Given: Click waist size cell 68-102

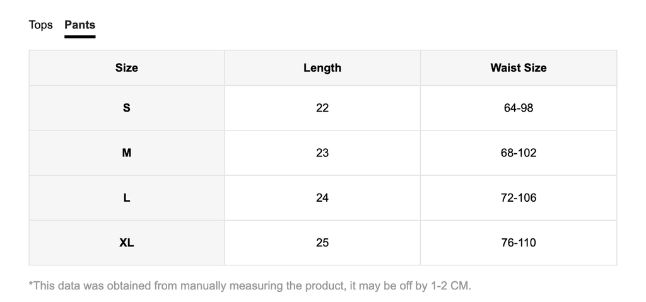Looking at the screenshot, I should click(519, 153).
